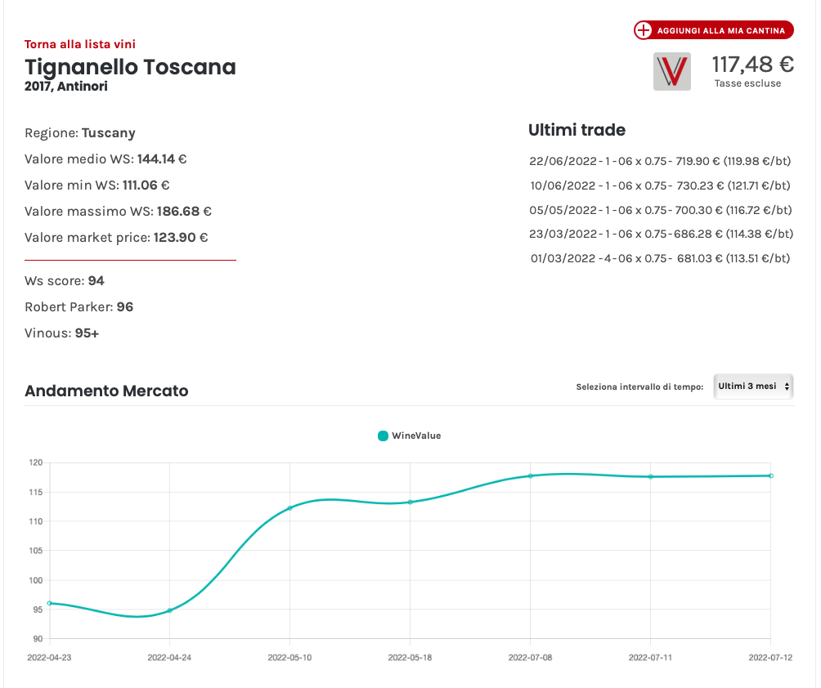Click the Valore min WS value 111.06 €
The height and width of the screenshot is (688, 821).
tap(146, 185)
